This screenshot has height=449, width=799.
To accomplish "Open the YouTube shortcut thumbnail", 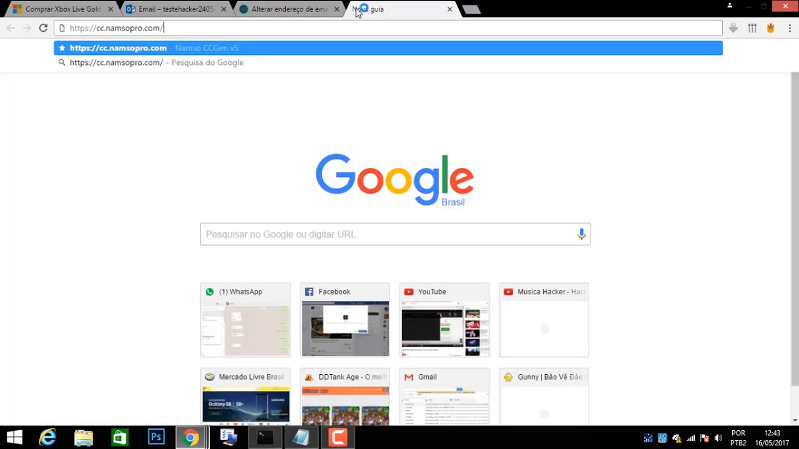I will 444,320.
